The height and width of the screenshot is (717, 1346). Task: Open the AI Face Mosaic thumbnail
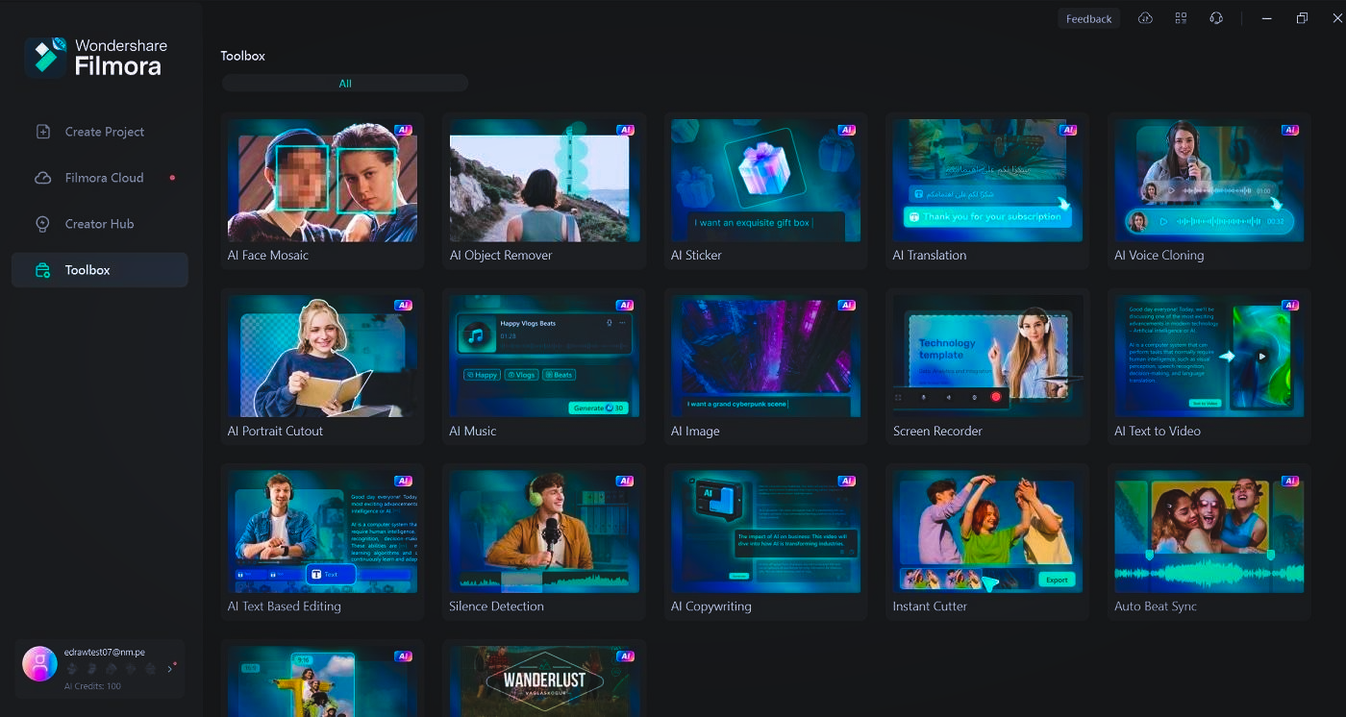pos(322,181)
